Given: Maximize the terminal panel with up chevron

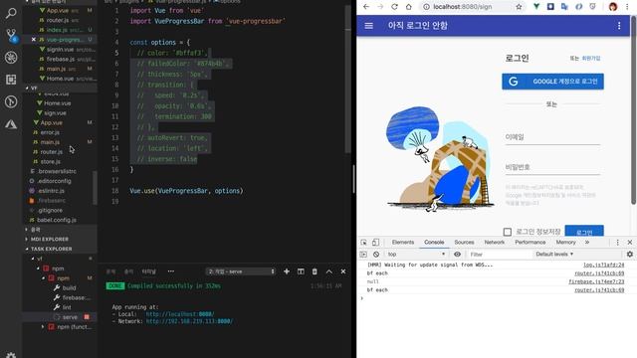Looking at the screenshot, I should [329, 271].
